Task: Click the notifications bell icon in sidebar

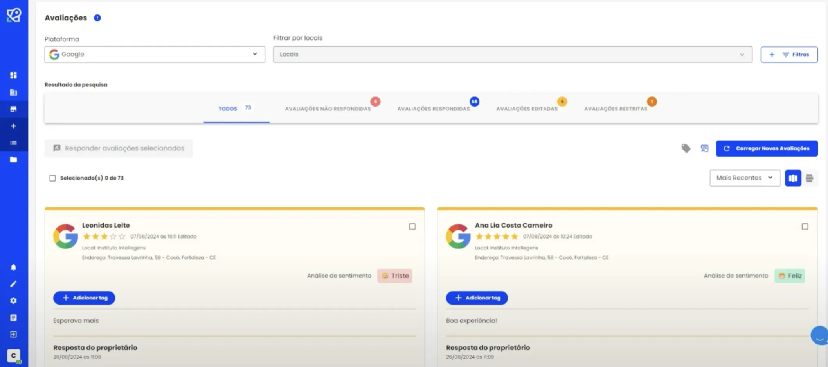Action: (x=13, y=267)
